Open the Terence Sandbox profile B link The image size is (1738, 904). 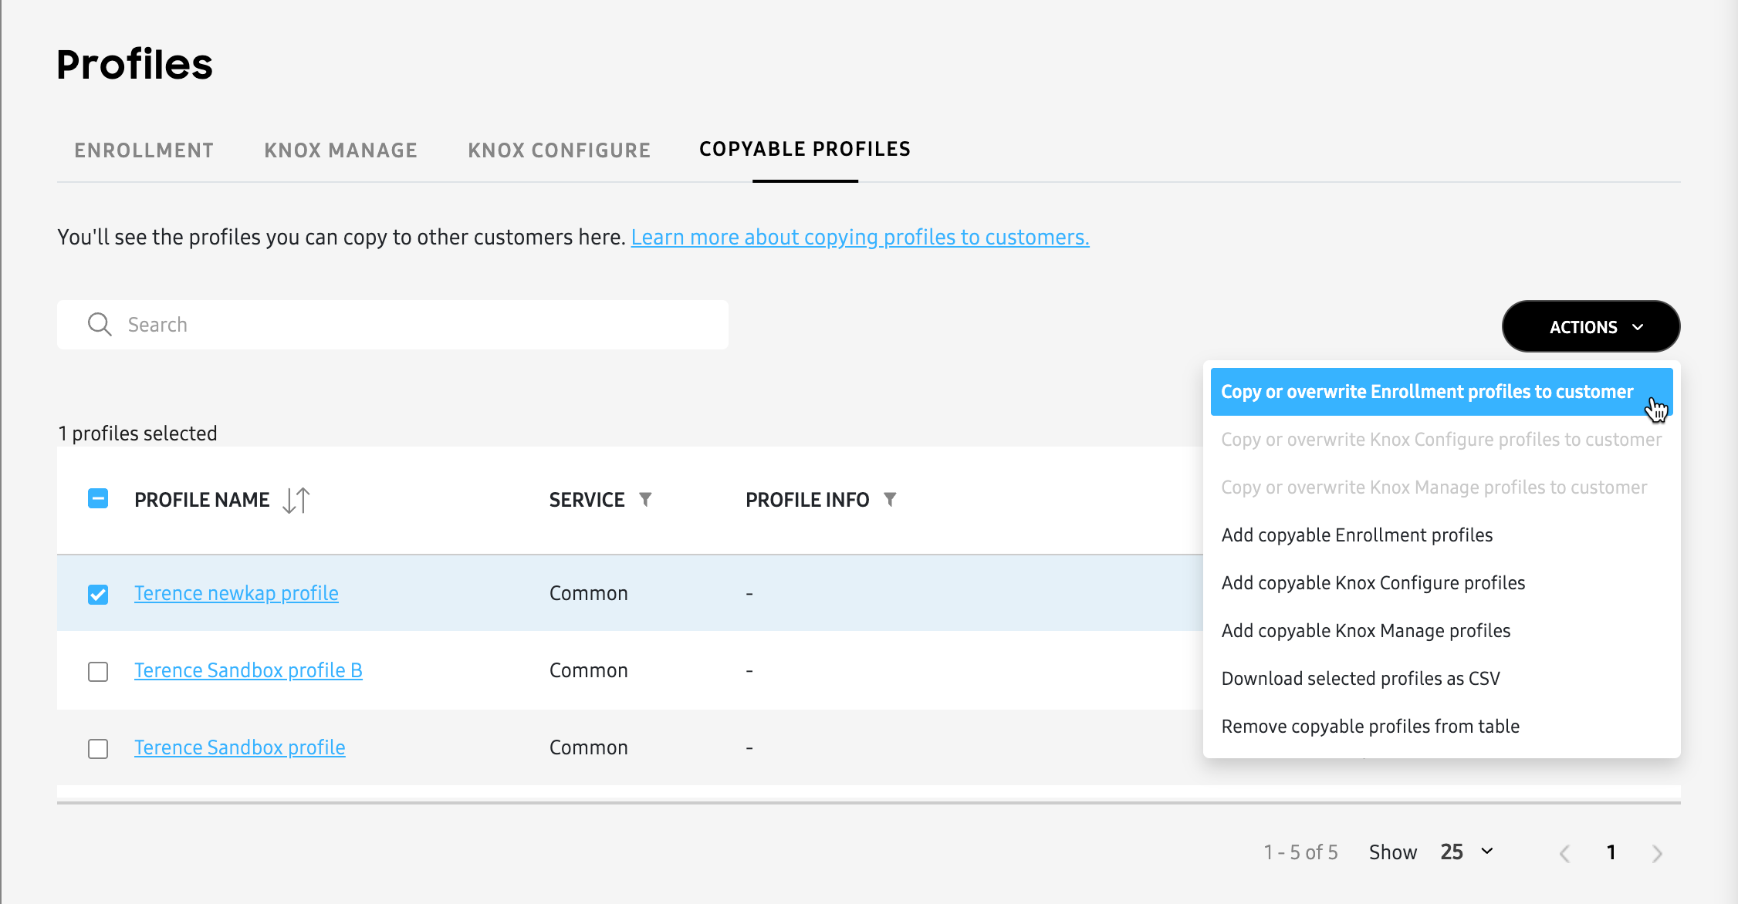249,670
